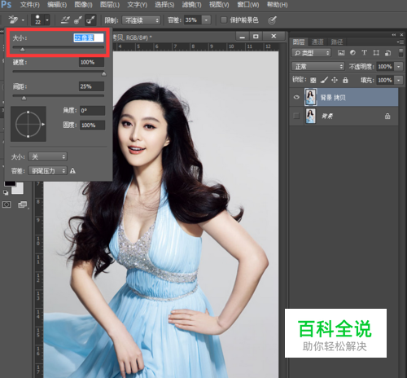
Task: Open the 大小 关 dropdown
Action: pos(48,156)
